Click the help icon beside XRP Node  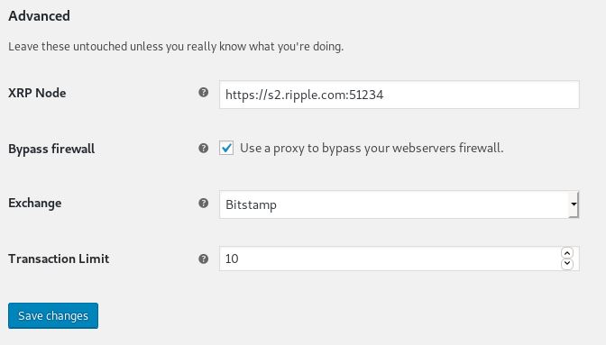point(203,93)
